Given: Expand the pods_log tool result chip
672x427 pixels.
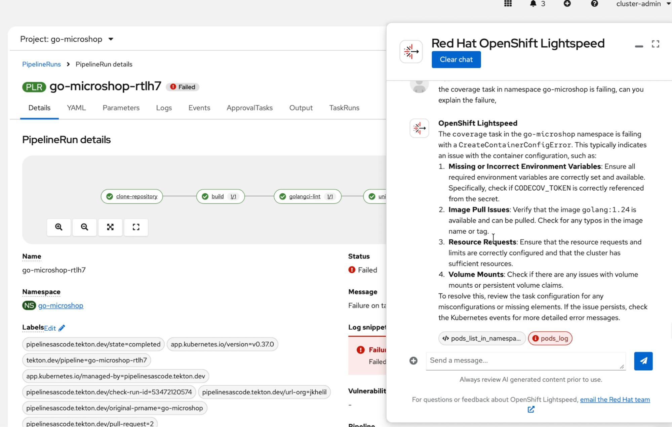Looking at the screenshot, I should tap(550, 338).
